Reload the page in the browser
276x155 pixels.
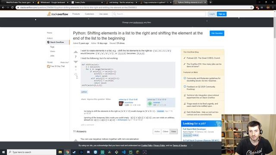(12, 7)
